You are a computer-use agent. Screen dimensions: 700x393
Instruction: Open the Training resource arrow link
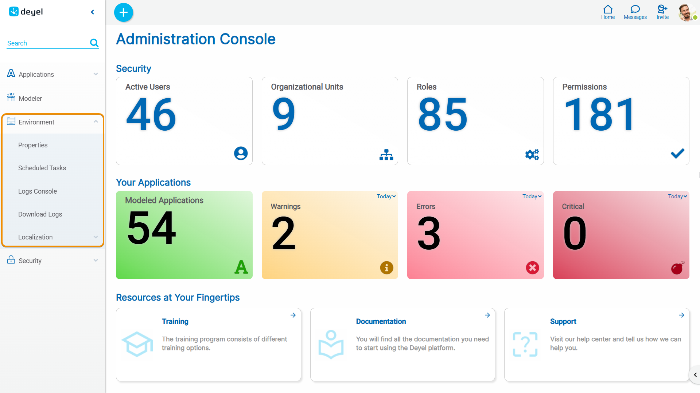click(293, 315)
